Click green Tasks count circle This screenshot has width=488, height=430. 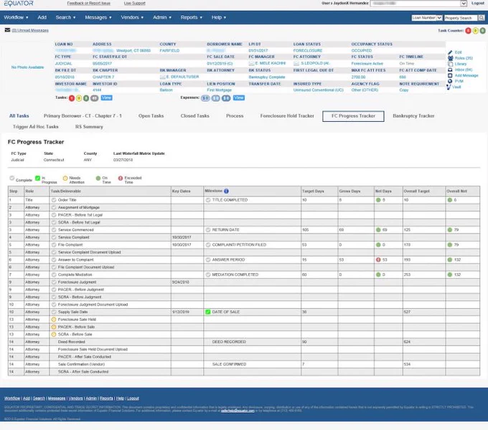tap(86, 98)
